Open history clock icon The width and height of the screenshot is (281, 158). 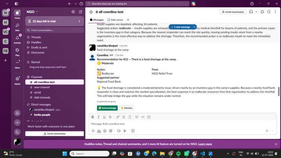tap(81, 3)
